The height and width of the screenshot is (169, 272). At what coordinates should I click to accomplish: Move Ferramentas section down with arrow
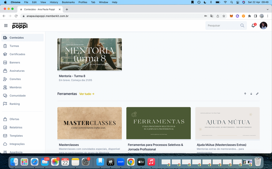251,94
